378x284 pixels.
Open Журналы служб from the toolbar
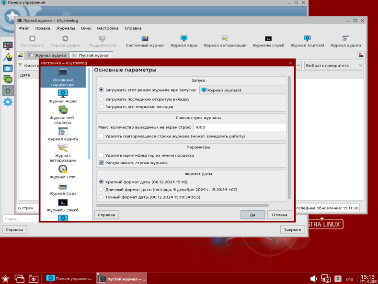268,41
